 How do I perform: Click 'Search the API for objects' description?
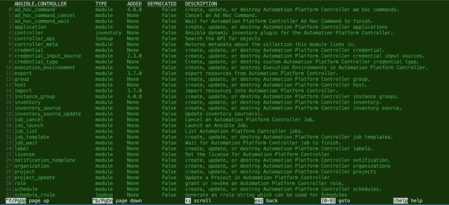(x=223, y=39)
